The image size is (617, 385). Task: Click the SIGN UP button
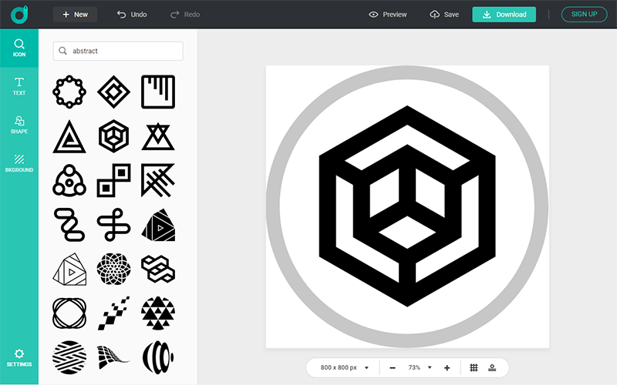[584, 15]
